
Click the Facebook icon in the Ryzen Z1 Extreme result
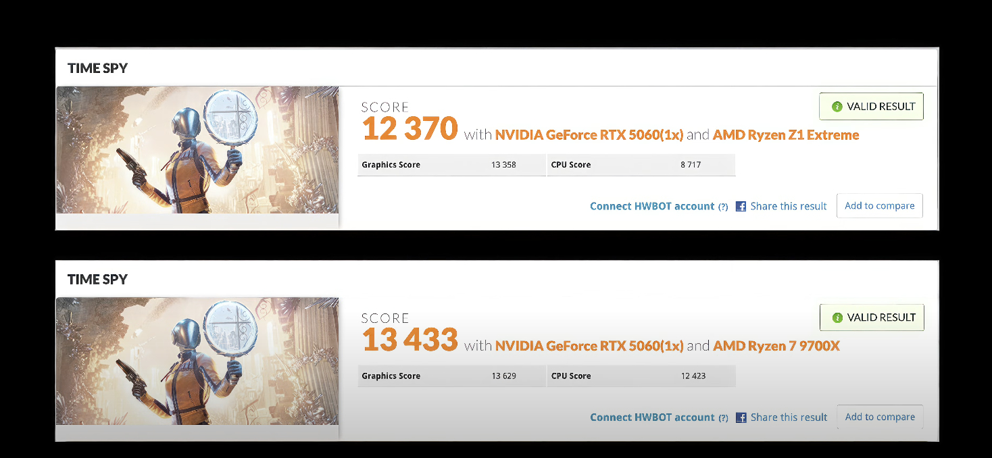pyautogui.click(x=741, y=207)
